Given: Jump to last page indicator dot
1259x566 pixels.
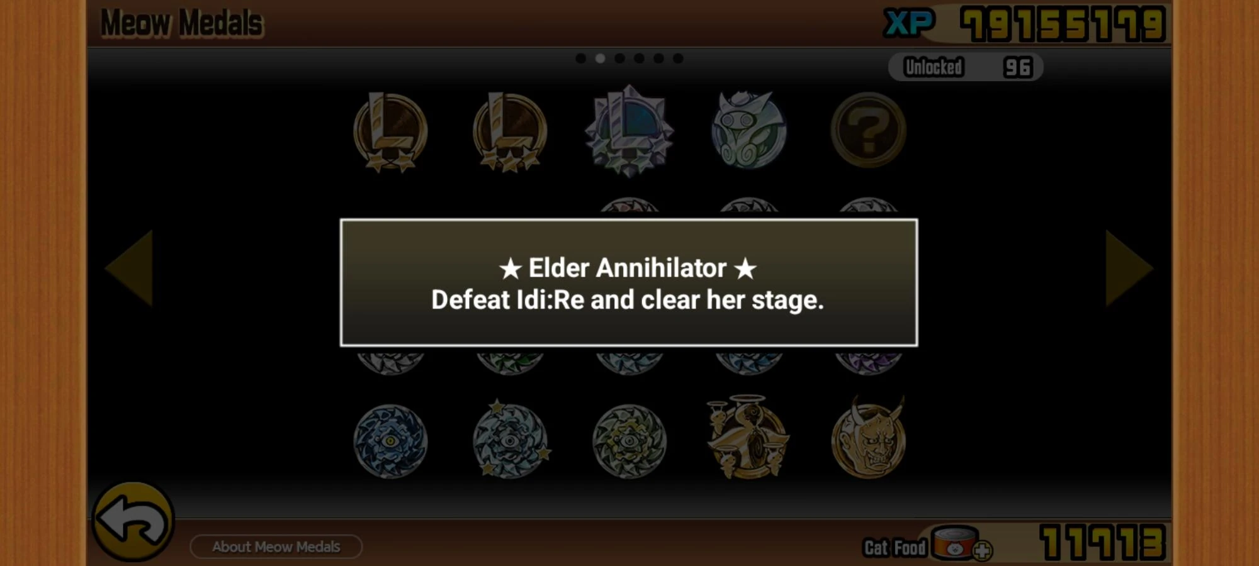Looking at the screenshot, I should pyautogui.click(x=678, y=58).
